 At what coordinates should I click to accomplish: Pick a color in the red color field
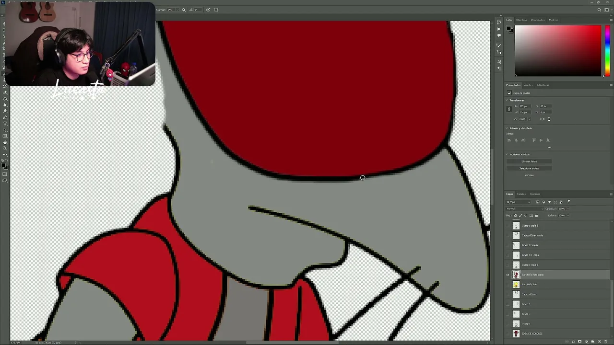(x=558, y=50)
